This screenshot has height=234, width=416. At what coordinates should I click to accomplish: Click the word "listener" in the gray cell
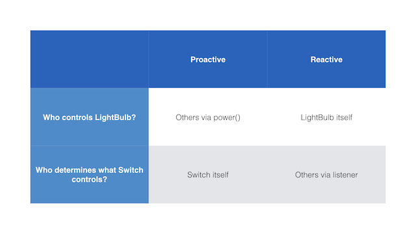coord(345,175)
